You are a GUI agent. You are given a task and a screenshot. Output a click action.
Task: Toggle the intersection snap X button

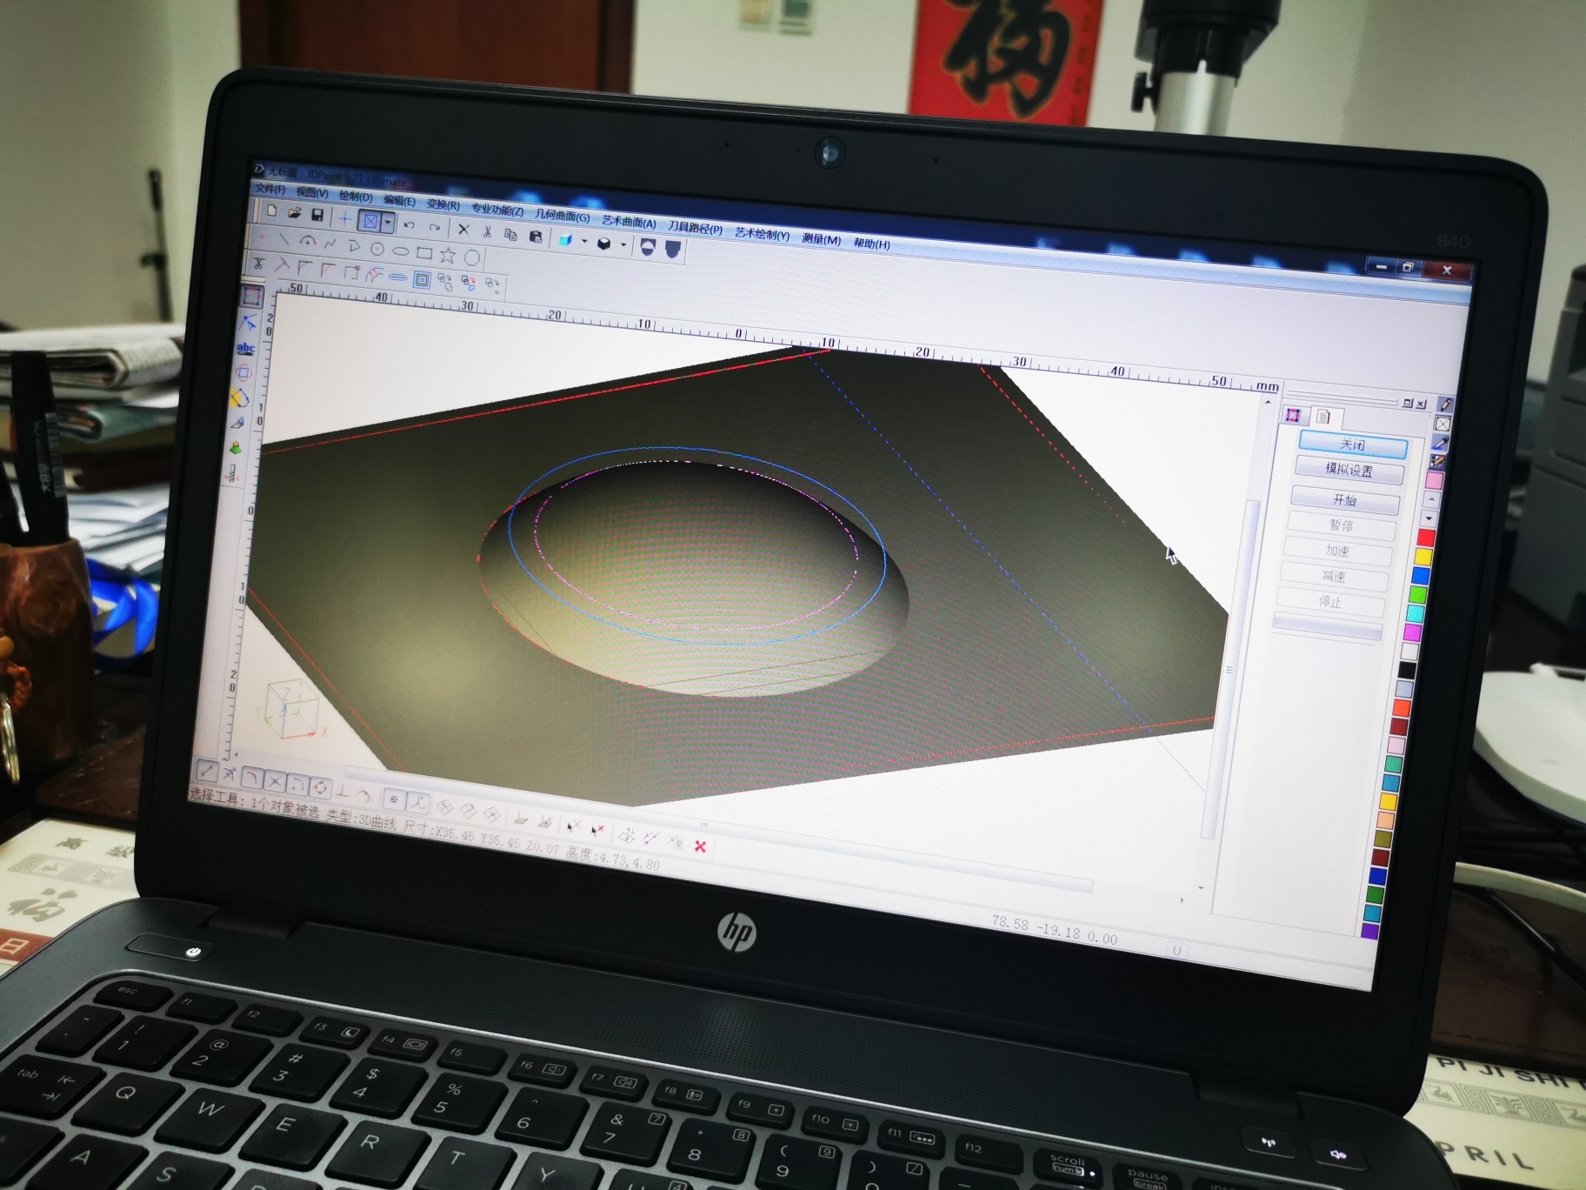pyautogui.click(x=276, y=781)
